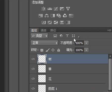Screen dimensions: 112x92
Task: Open the 不透明度 opacity dropdown arrow
Action: [x=86, y=43]
